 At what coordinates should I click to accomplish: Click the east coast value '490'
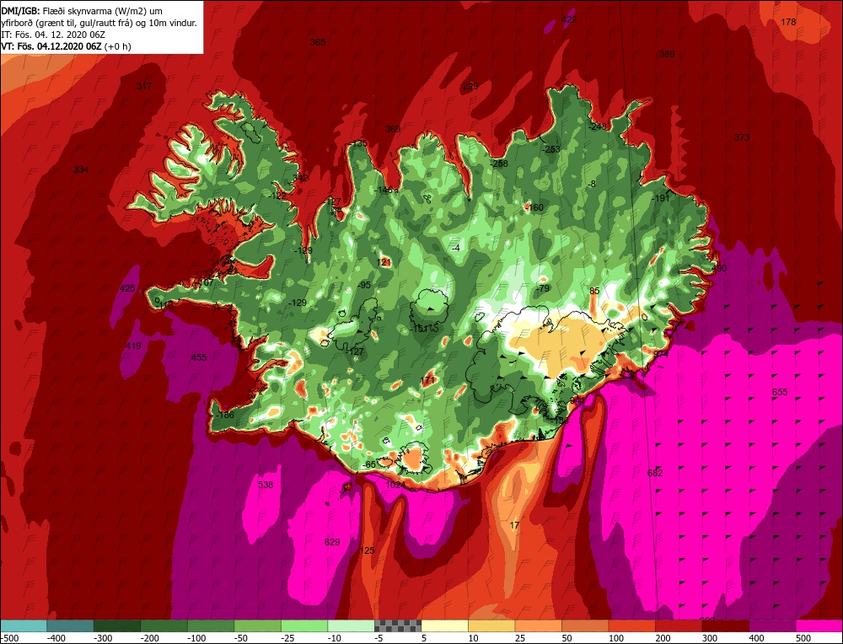(719, 268)
